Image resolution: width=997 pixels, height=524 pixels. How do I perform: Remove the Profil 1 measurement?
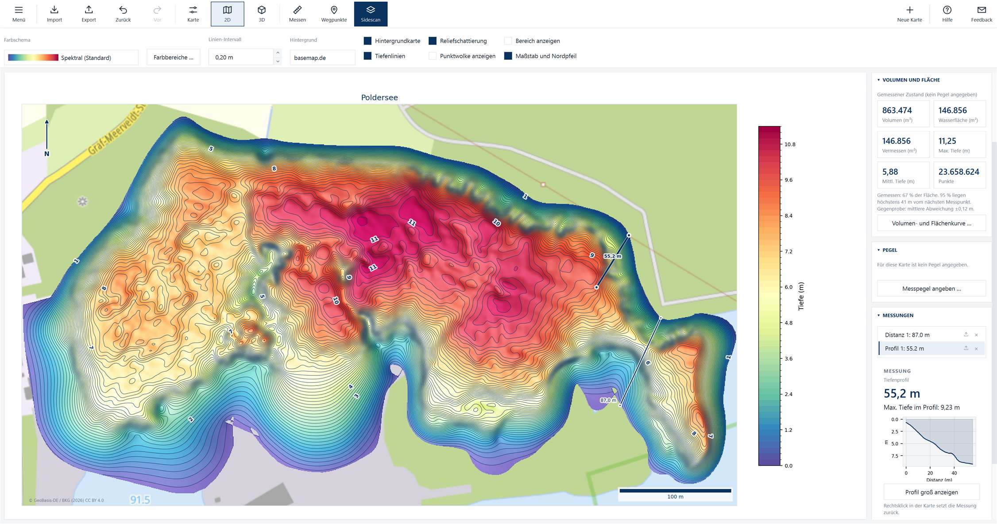coord(976,349)
